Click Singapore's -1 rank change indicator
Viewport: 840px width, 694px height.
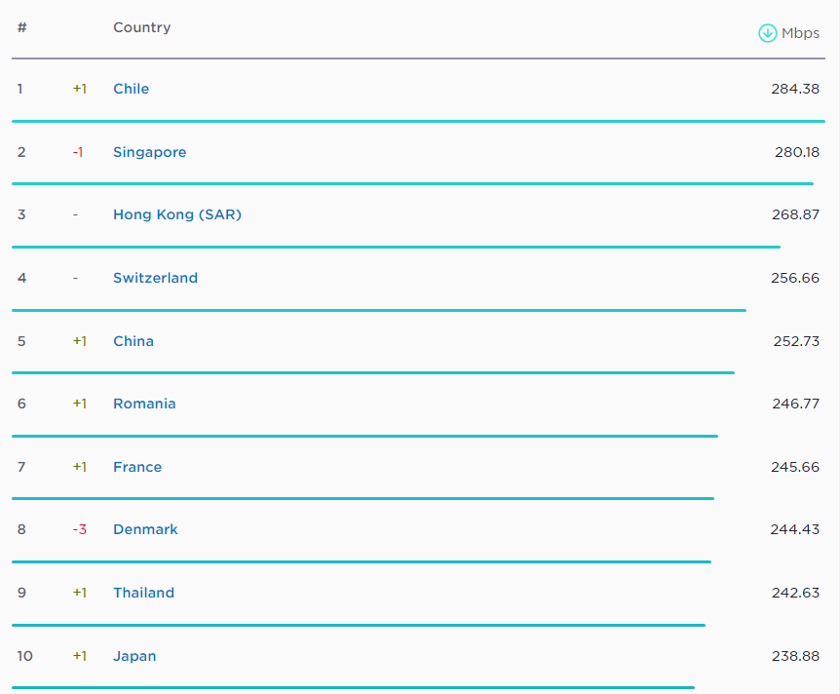click(78, 152)
